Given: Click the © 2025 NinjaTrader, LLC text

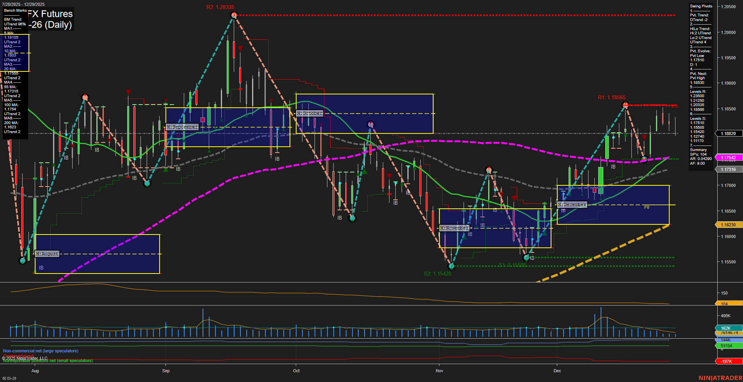Looking at the screenshot, I should pos(24,358).
